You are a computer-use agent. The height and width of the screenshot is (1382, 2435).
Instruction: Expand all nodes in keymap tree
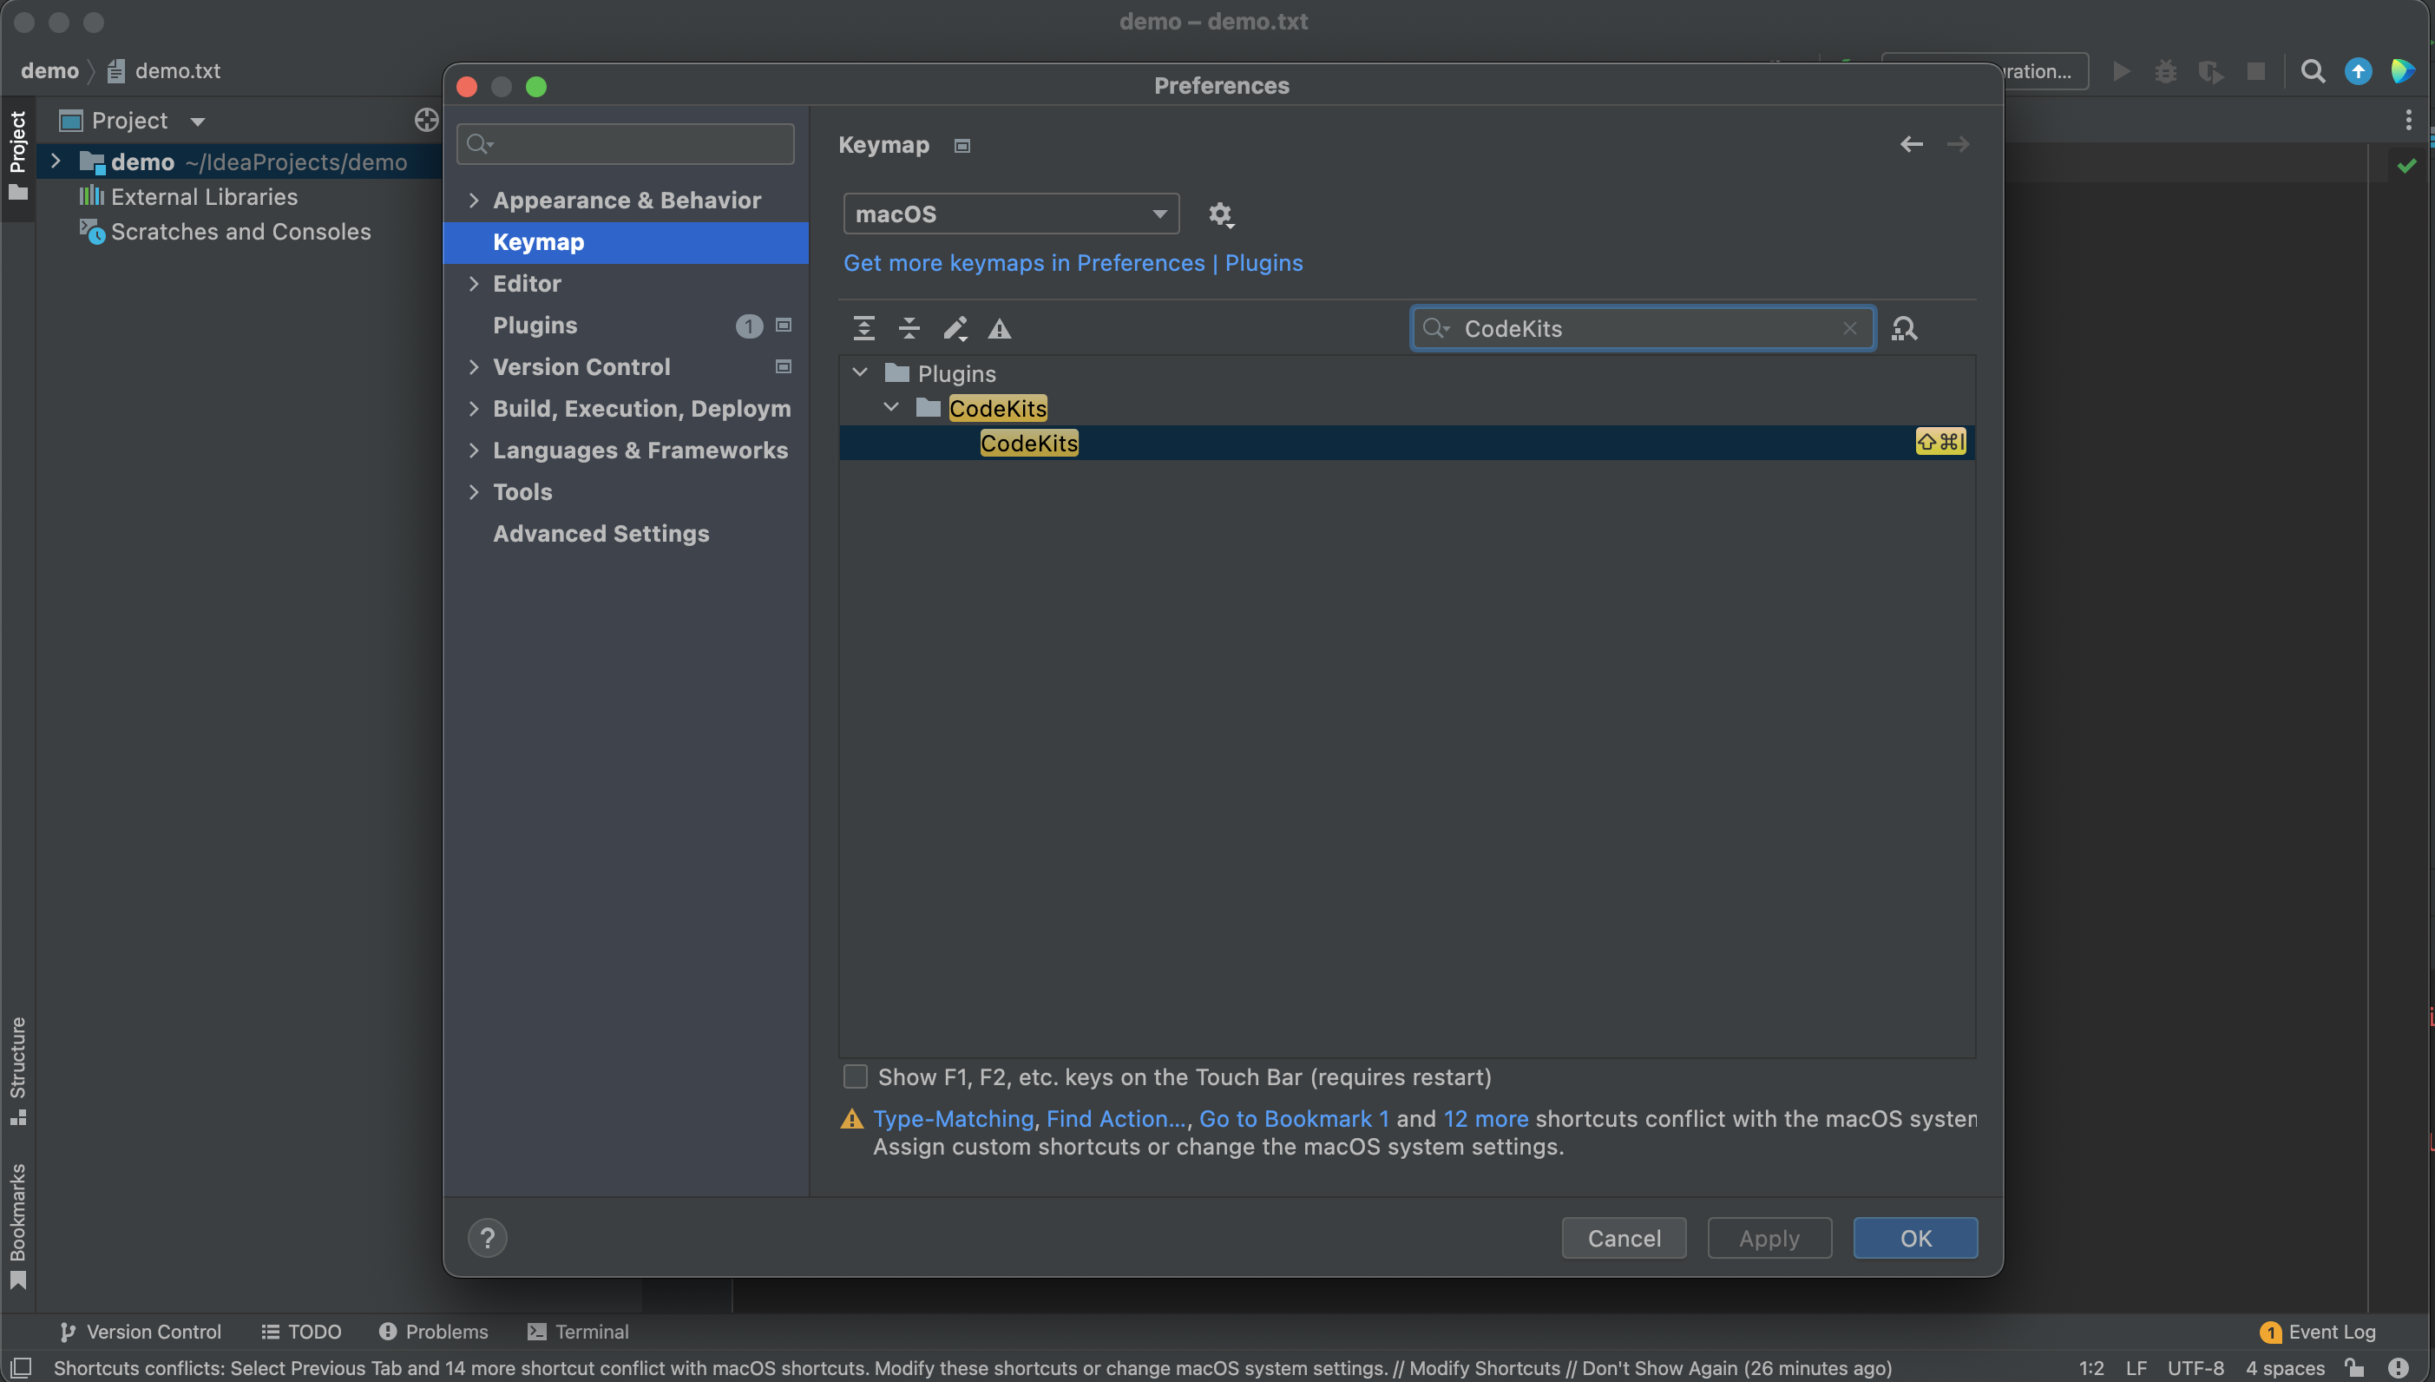coord(863,328)
